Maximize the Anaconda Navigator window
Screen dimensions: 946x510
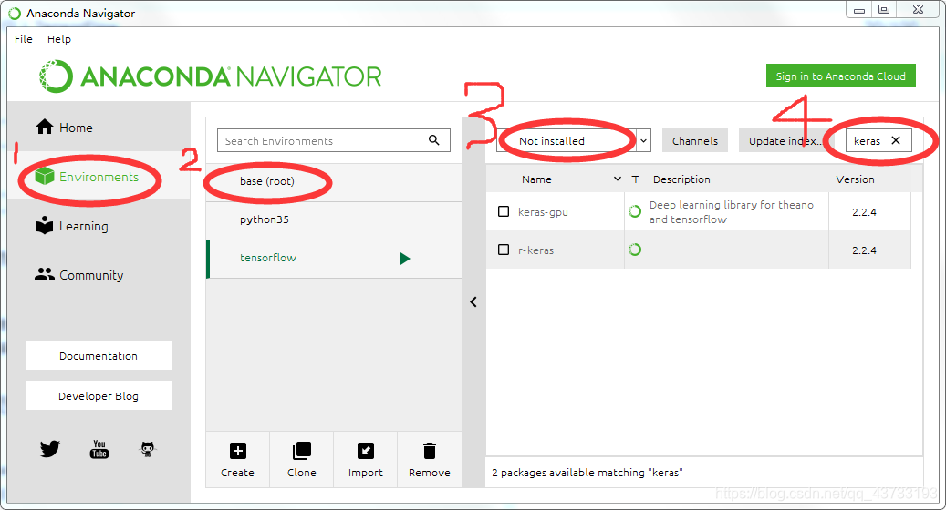pos(884,9)
